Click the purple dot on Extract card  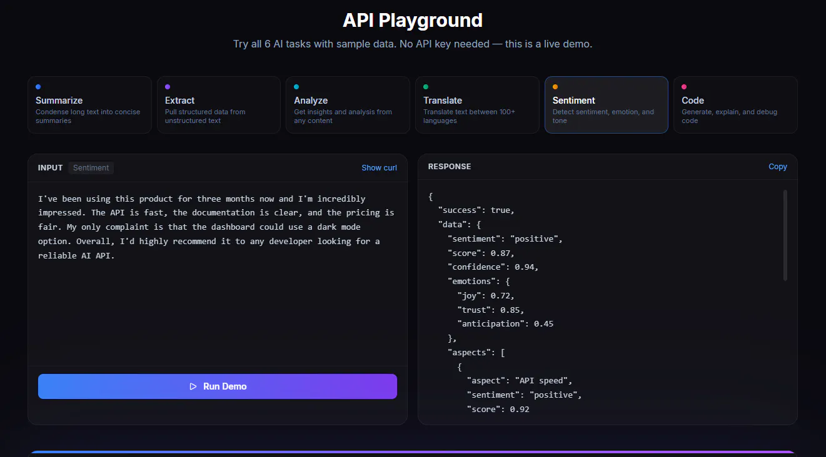point(168,87)
